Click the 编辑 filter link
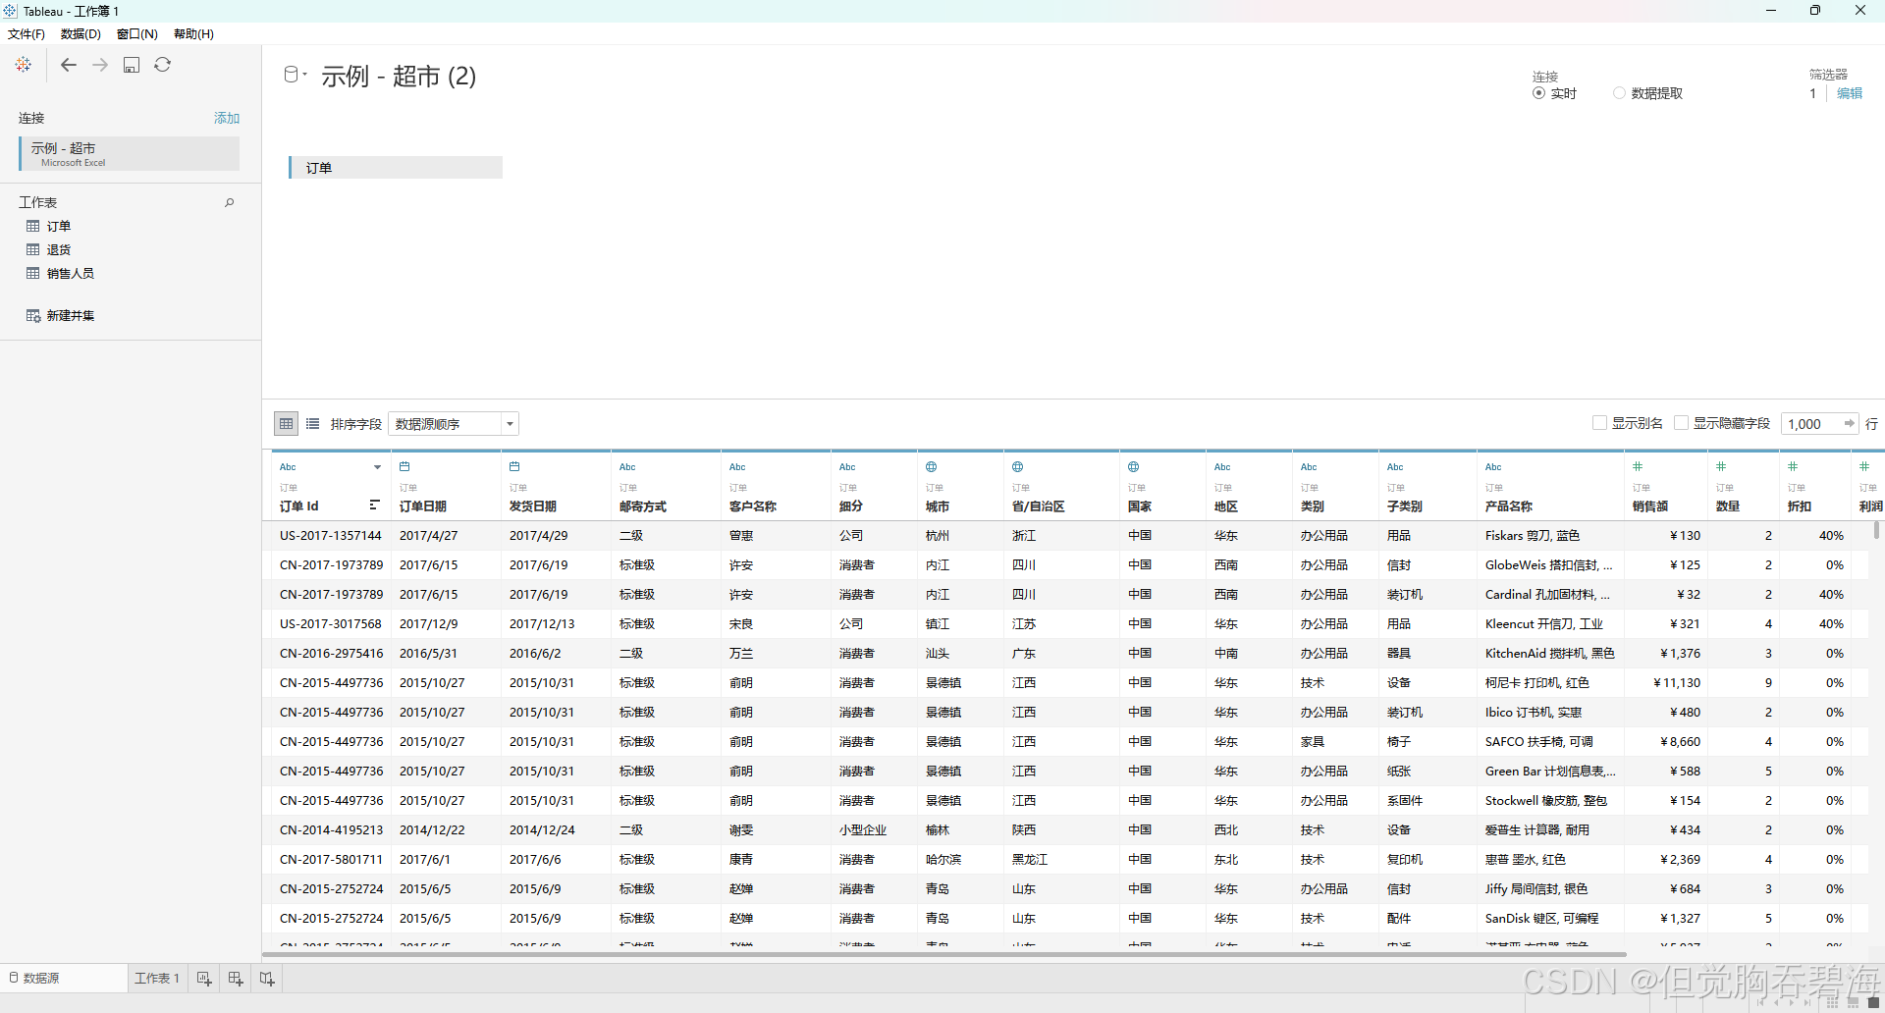This screenshot has width=1885, height=1013. (1850, 93)
